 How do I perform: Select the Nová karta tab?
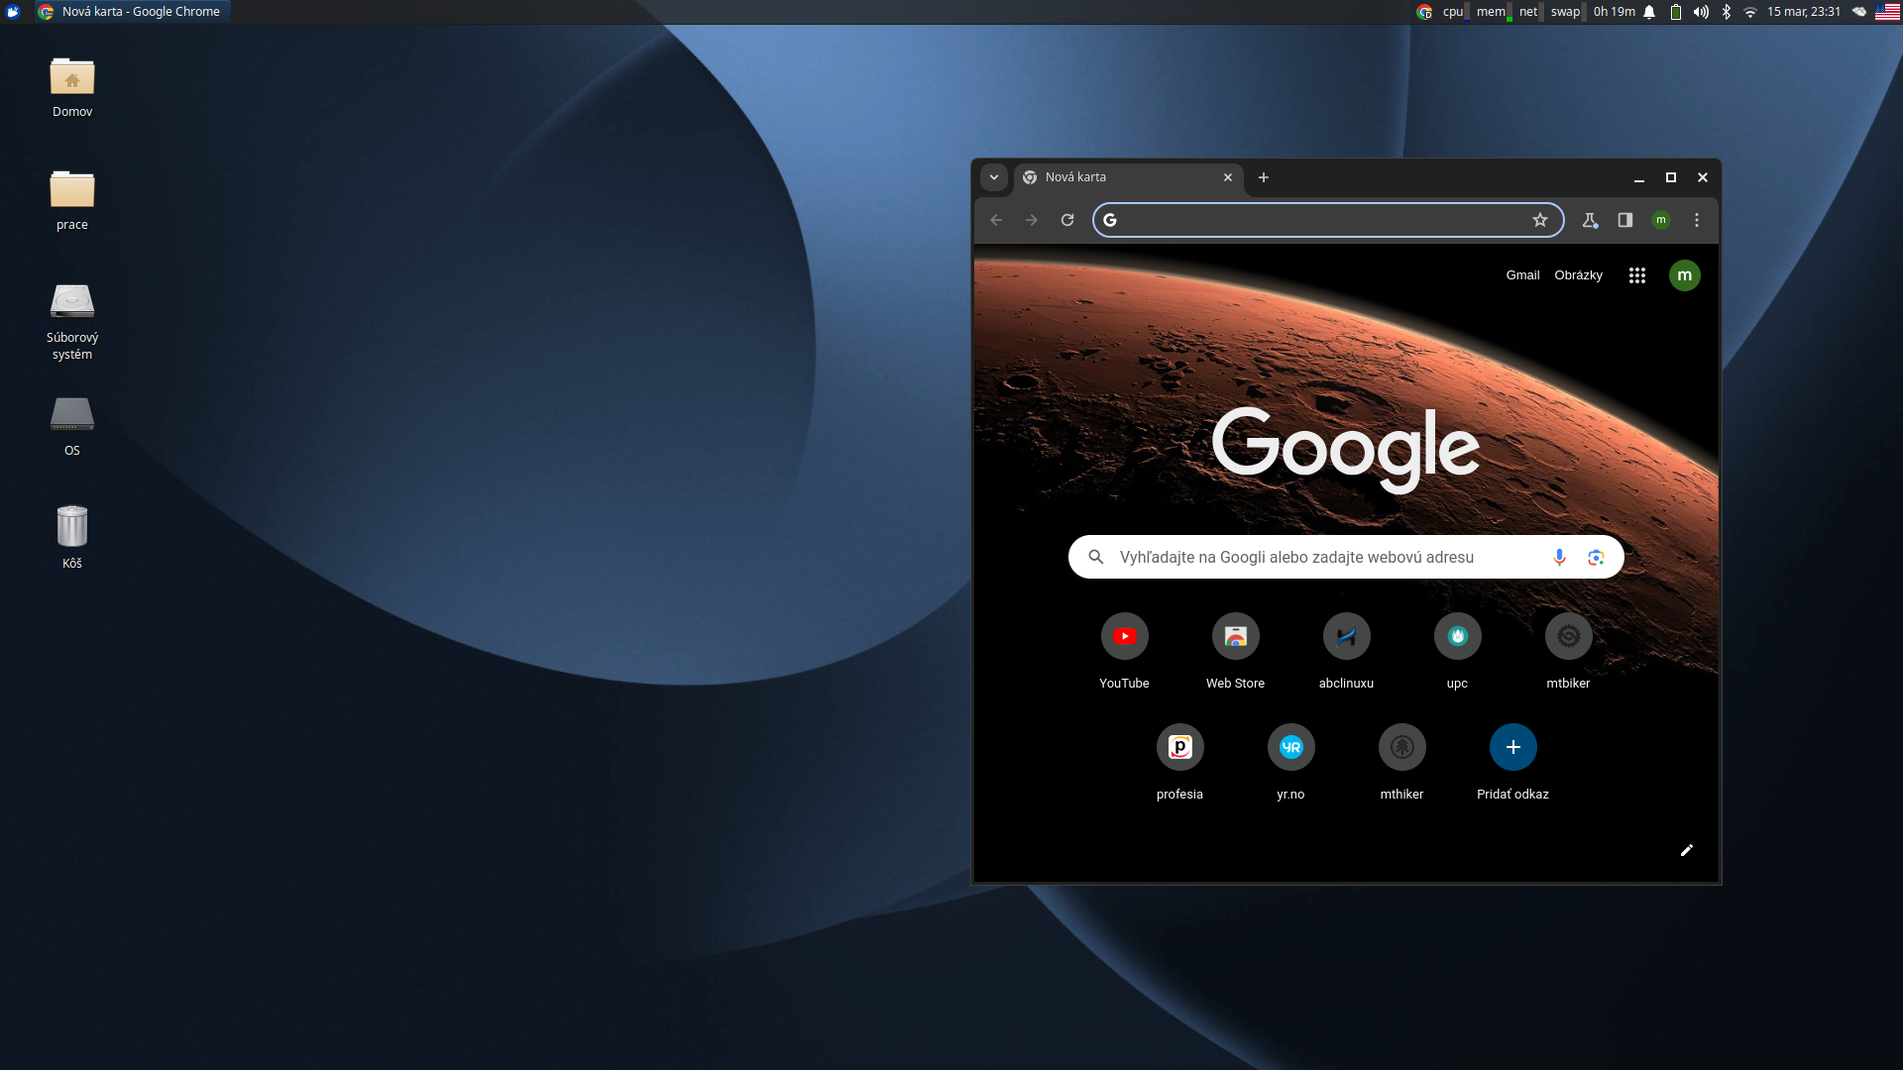(1128, 177)
